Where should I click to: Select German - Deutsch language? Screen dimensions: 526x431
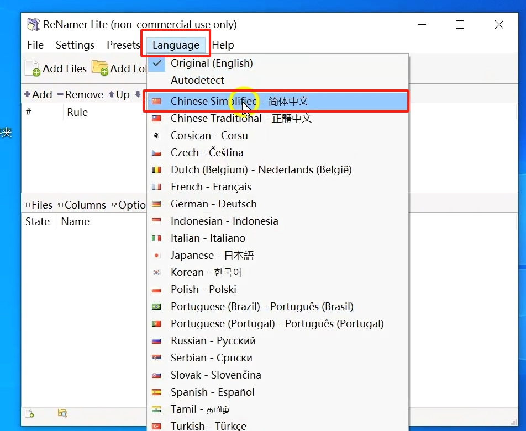pos(278,204)
